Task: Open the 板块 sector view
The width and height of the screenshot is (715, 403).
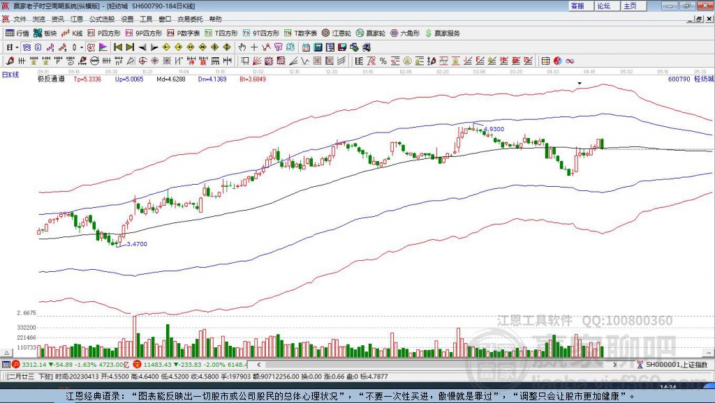Action: coord(45,33)
